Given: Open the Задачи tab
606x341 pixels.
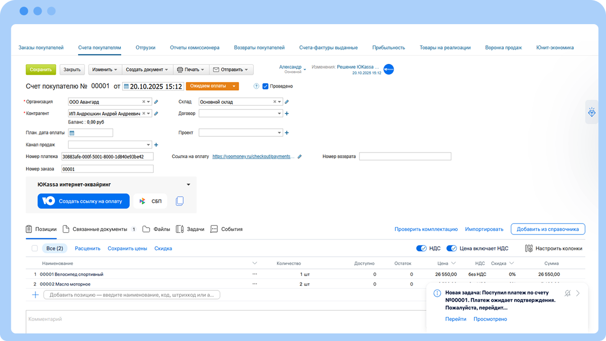Looking at the screenshot, I should 190,229.
